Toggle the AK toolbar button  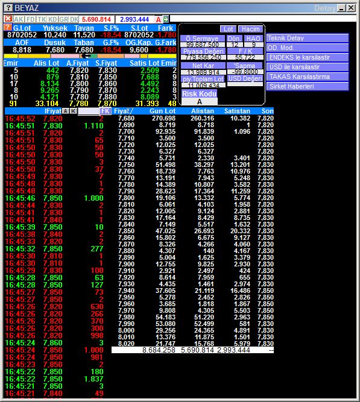(19, 19)
